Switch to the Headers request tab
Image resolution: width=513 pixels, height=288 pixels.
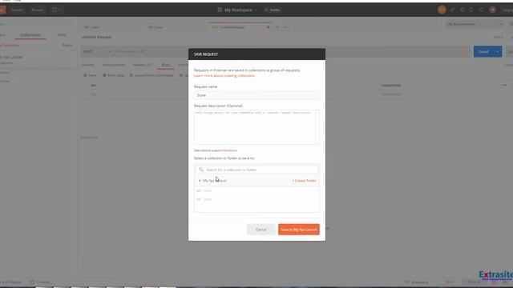143,65
